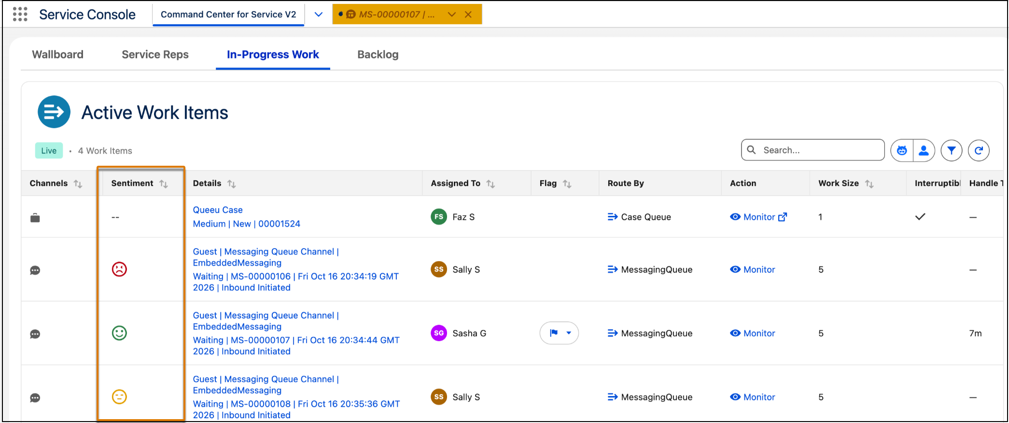Open the MS-00000106 details link
This screenshot has height=423, width=1009.
coord(296,282)
